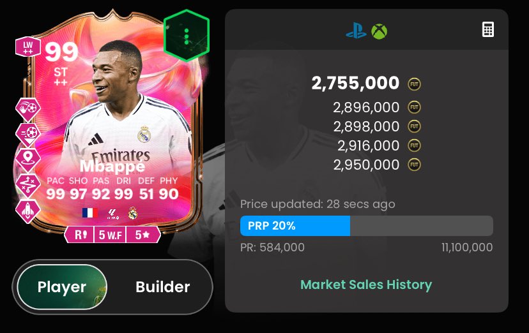Open the green hexagon three-dots menu
The height and width of the screenshot is (333, 529).
[x=187, y=35]
